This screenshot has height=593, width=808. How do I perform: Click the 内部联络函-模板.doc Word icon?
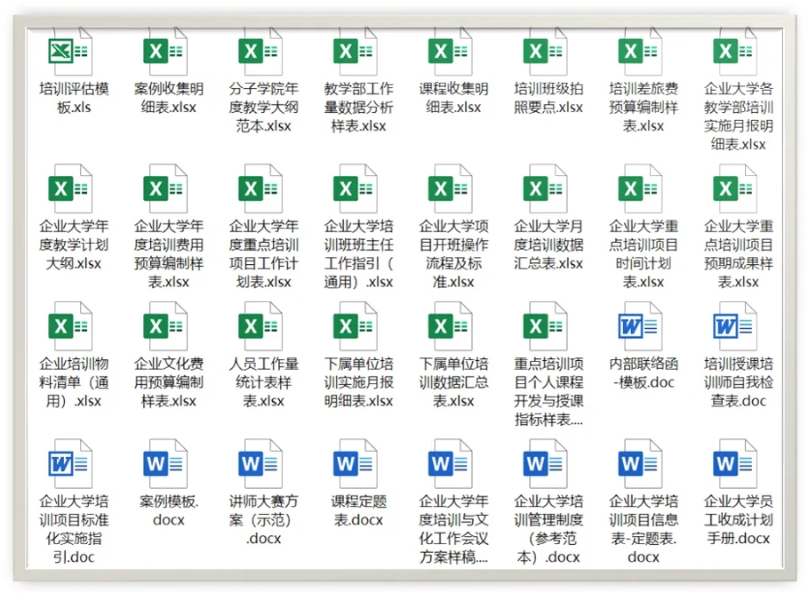[640, 326]
